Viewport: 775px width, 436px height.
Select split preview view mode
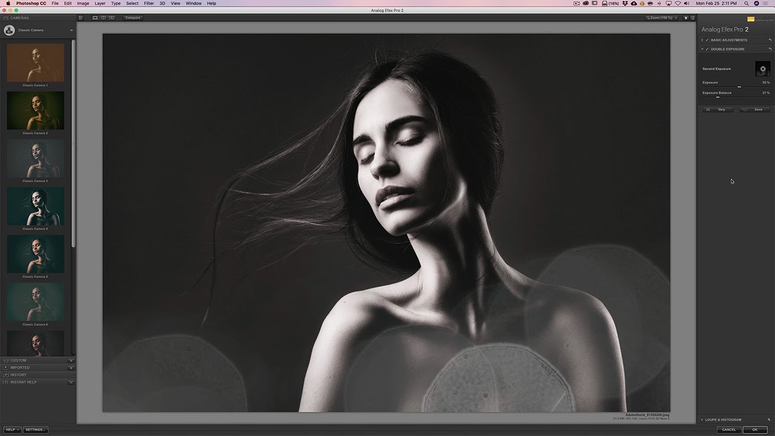103,18
